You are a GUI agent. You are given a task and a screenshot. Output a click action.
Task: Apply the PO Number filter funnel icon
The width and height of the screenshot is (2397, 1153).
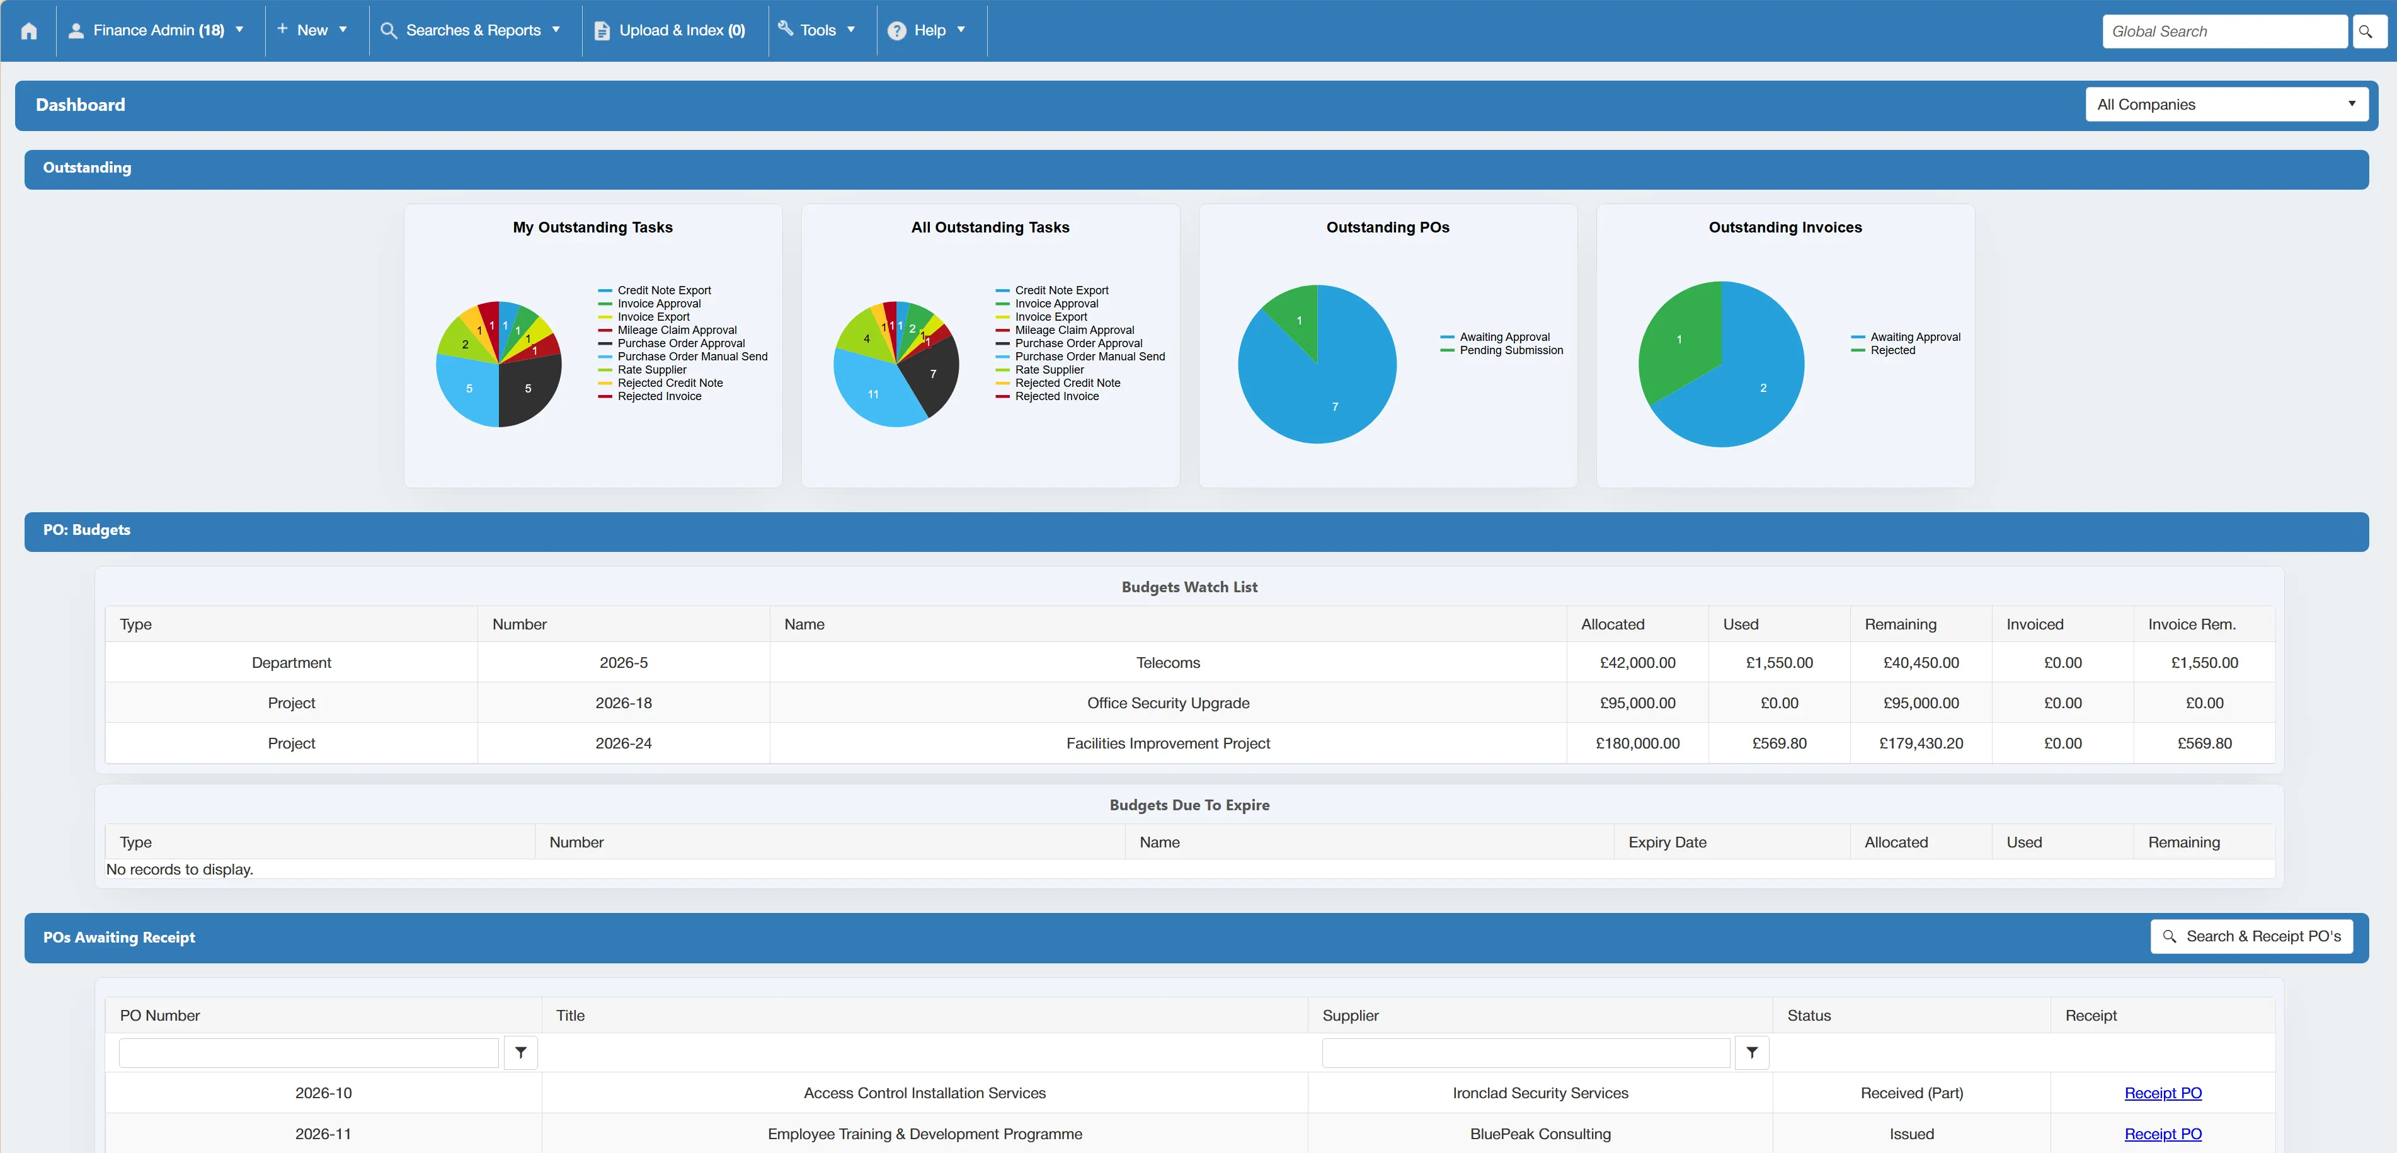click(521, 1052)
